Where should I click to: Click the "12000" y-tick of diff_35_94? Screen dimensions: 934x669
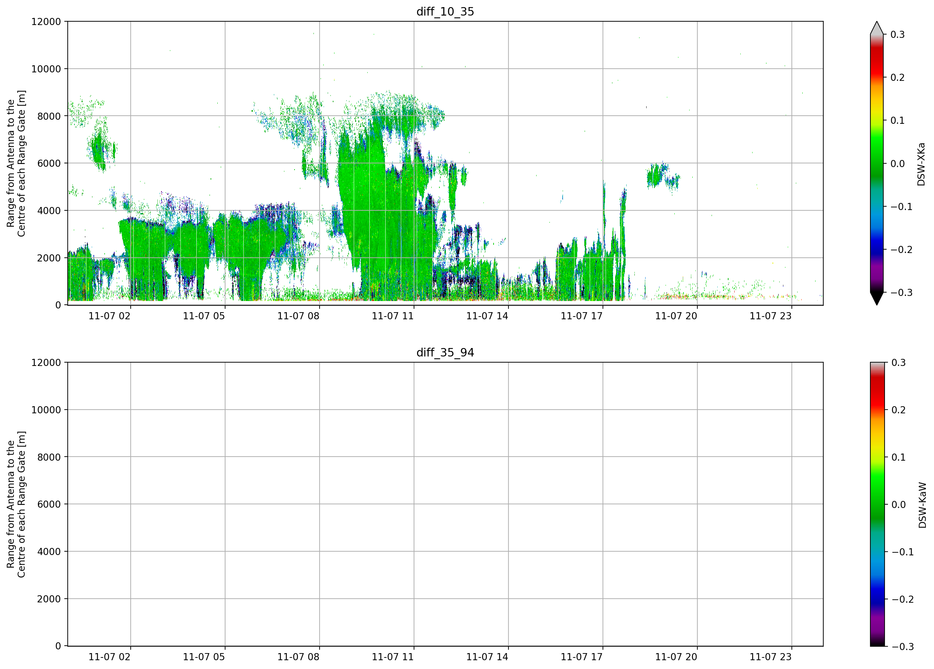[46, 363]
